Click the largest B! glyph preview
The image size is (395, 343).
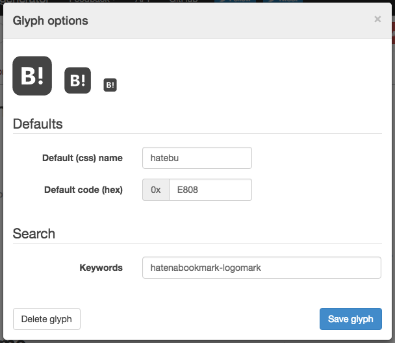(32, 76)
